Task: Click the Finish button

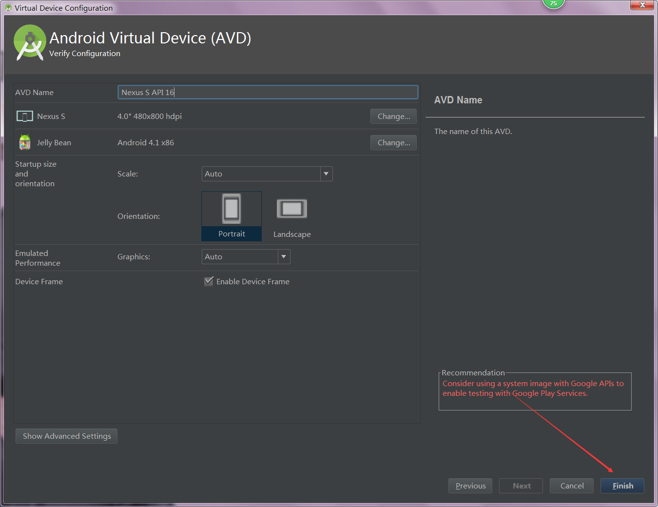Action: click(622, 486)
